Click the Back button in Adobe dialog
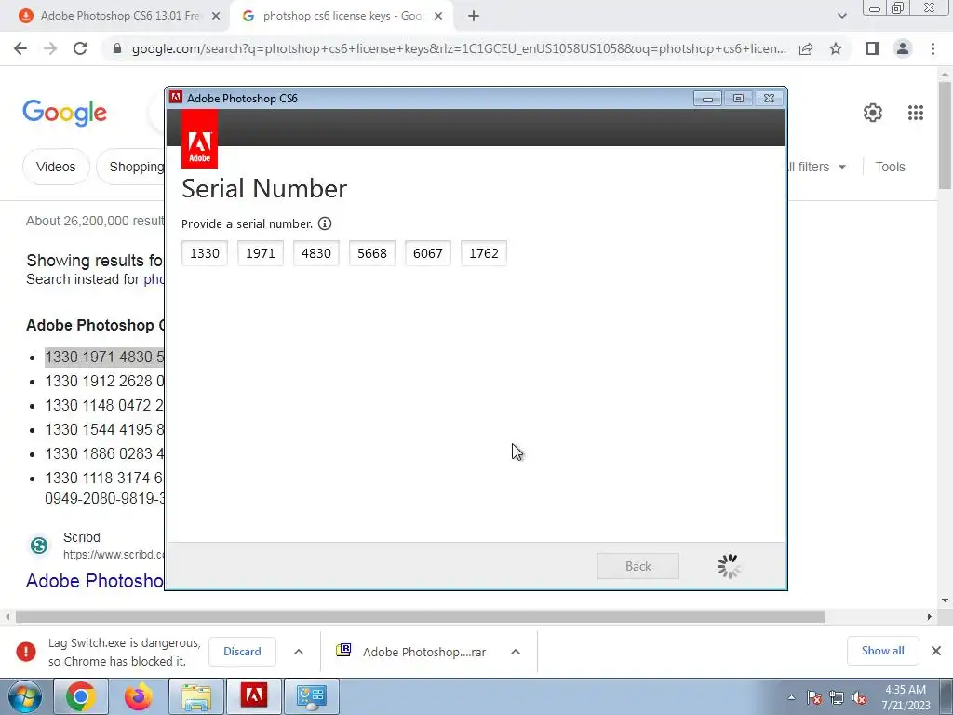 638,566
